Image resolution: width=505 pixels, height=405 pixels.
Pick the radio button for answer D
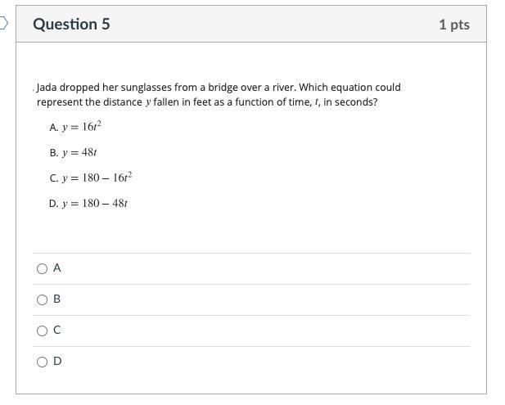43,362
